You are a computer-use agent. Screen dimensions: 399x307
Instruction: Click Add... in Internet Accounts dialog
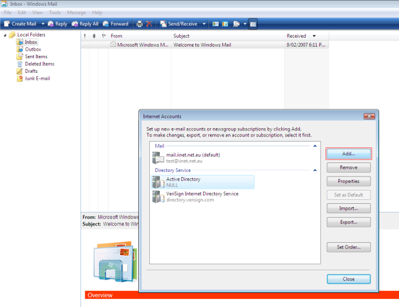(349, 154)
